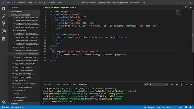Open the Manage gear menu
Screen dimensions: 194x109
[4, 102]
